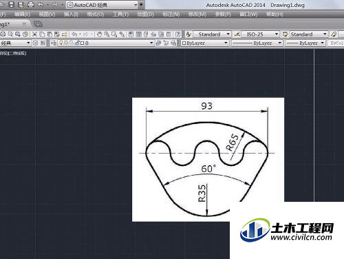Image resolution: width=344 pixels, height=259 pixels.
Task: Open the 工具(T) menu
Action: (120, 14)
